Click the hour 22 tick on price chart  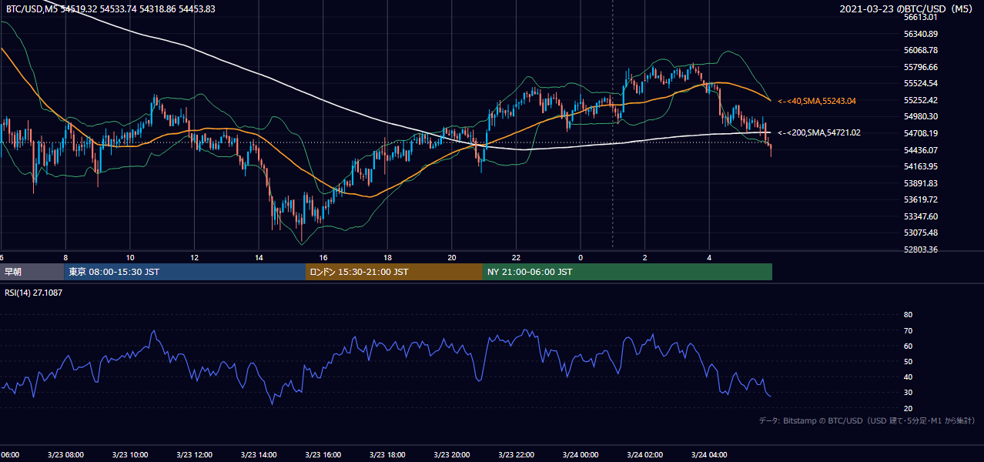(x=516, y=257)
